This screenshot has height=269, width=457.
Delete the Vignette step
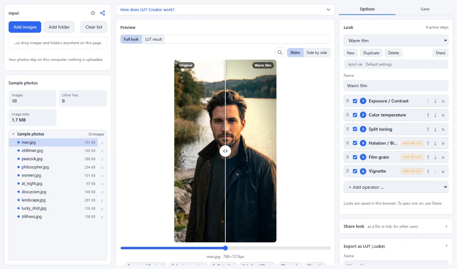point(443,171)
